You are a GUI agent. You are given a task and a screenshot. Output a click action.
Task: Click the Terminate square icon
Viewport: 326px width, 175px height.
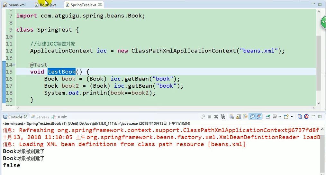[x=210, y=117]
